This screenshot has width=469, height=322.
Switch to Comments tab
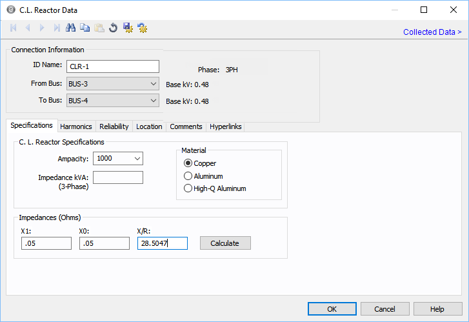click(x=186, y=126)
